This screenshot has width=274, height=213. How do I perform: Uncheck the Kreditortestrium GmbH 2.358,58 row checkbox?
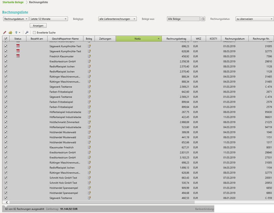(6, 61)
